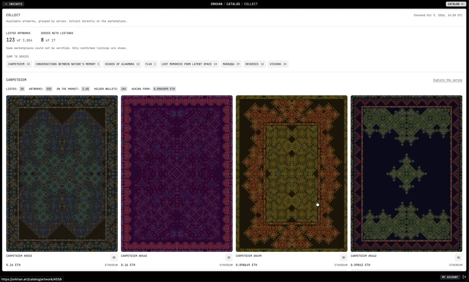The image size is (469, 282).
Task: Expand the Insights dropdown
Action: click(x=13, y=4)
